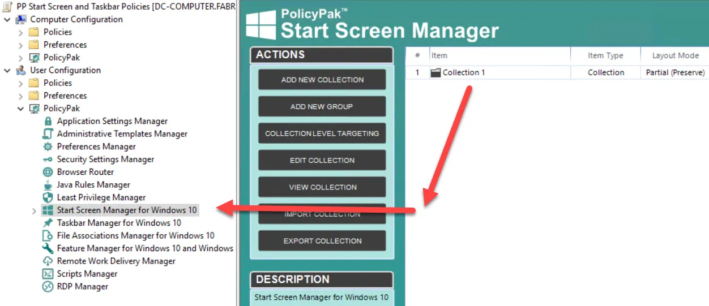The image size is (709, 306).
Task: Select the Collection 1 row
Action: [557, 72]
